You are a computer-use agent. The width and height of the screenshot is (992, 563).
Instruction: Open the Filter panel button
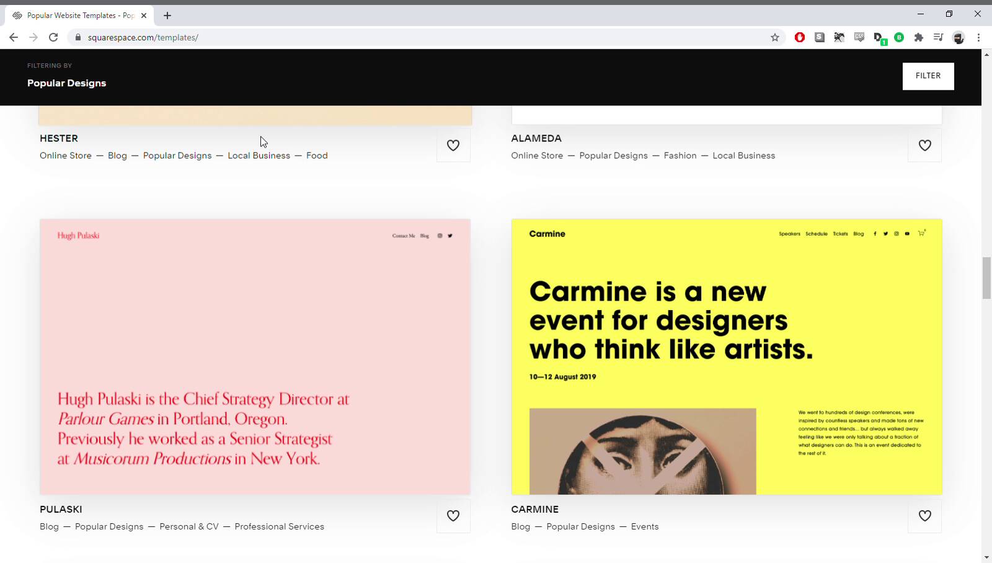(928, 76)
